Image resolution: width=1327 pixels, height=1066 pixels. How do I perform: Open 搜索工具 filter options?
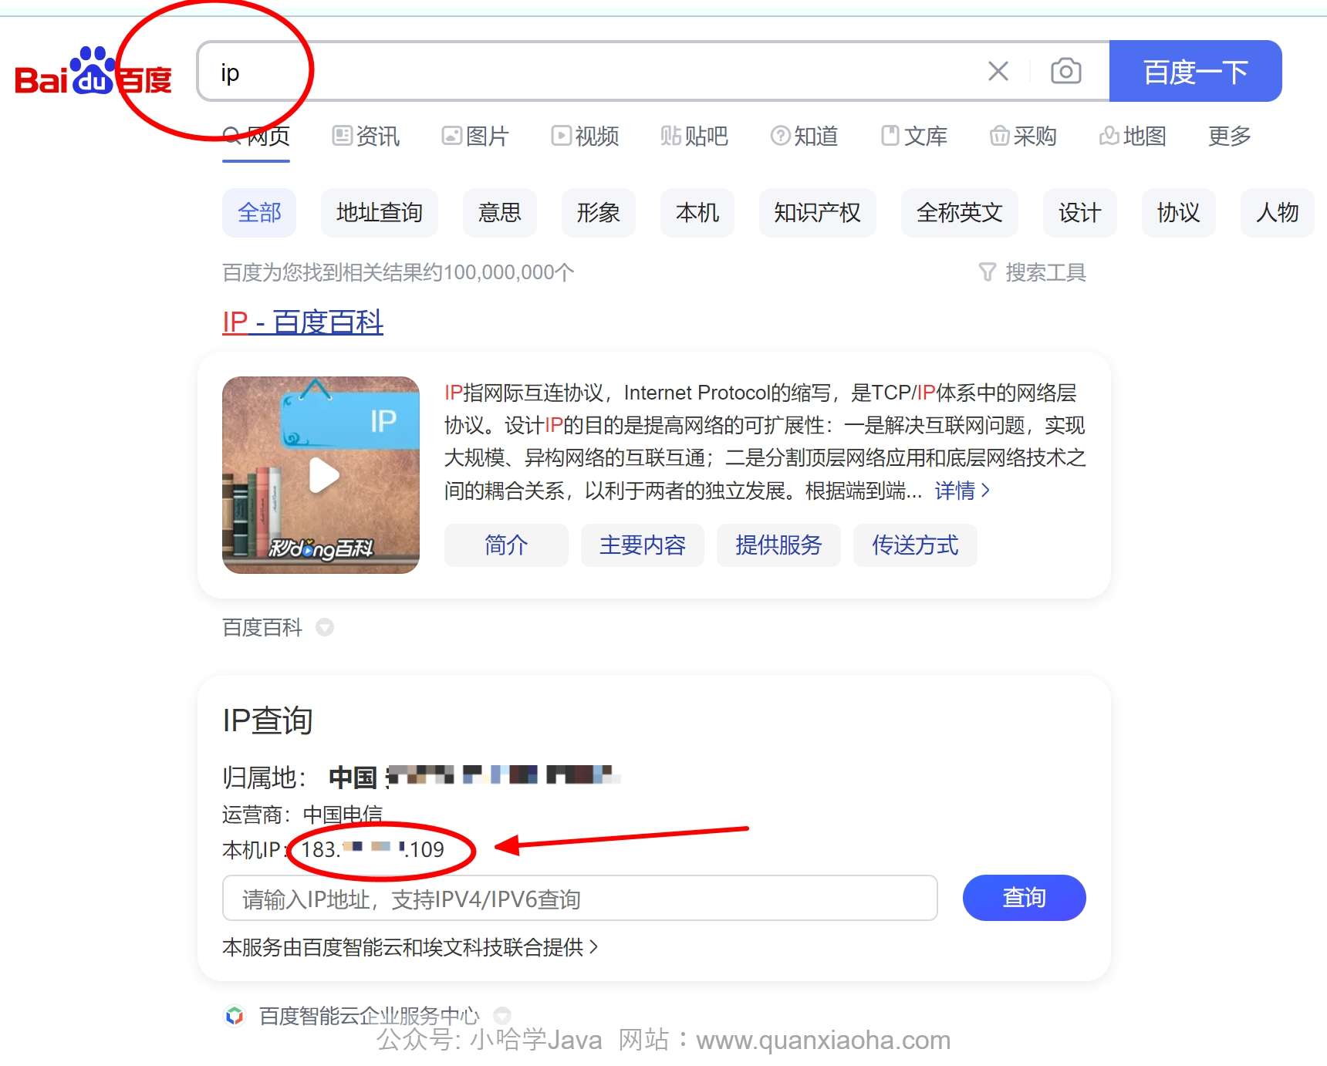[x=1032, y=272]
